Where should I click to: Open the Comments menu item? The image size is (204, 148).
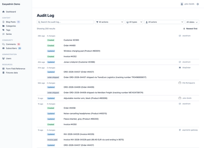click(x=11, y=44)
